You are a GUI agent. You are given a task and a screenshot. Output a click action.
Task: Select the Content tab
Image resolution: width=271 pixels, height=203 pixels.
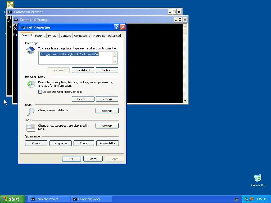coord(66,36)
